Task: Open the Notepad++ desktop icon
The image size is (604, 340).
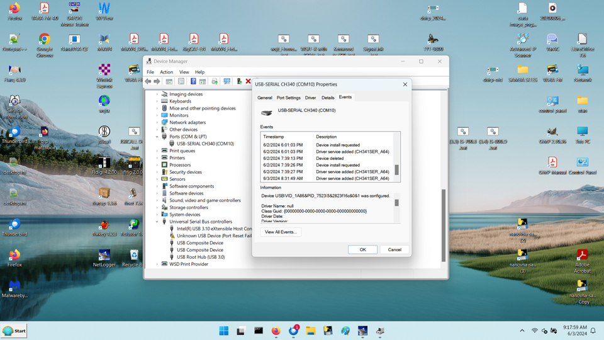Action: pyautogui.click(x=14, y=42)
